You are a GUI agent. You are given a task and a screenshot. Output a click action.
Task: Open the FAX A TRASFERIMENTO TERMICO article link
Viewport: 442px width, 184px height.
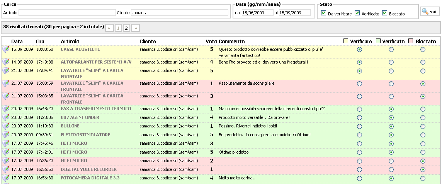96,109
